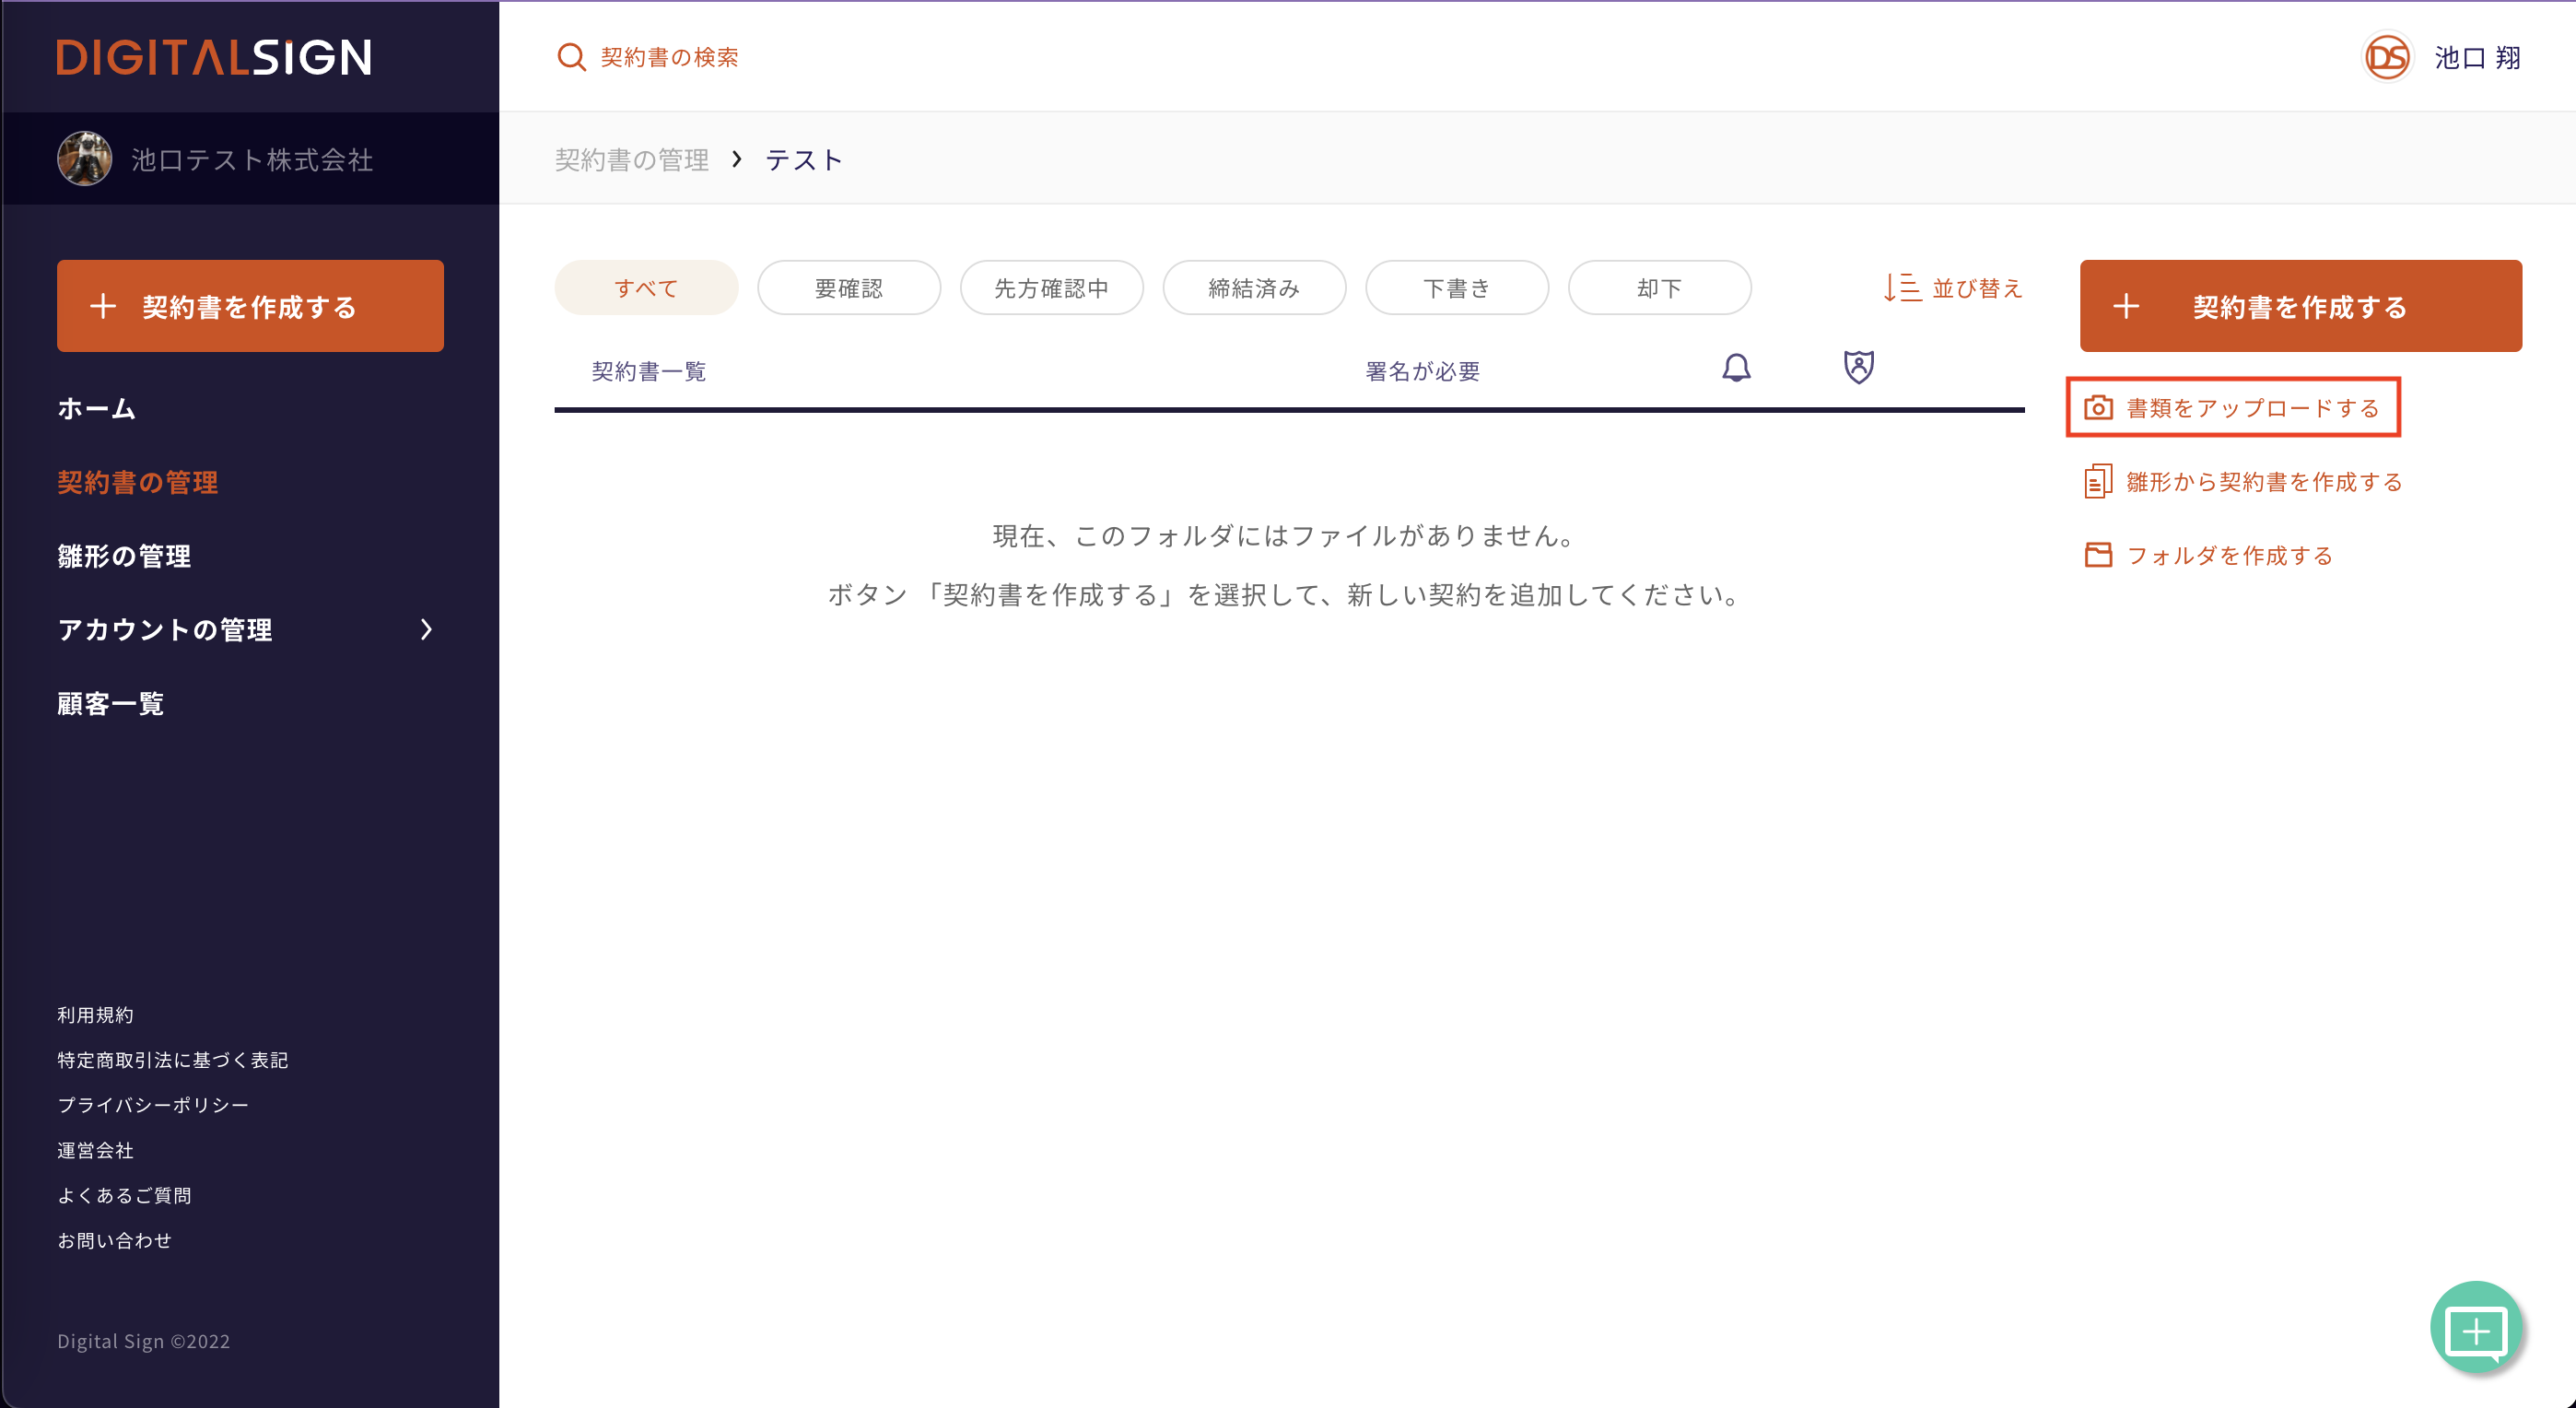Open the DS profile avatar icon
The image size is (2576, 1408).
click(x=2388, y=57)
